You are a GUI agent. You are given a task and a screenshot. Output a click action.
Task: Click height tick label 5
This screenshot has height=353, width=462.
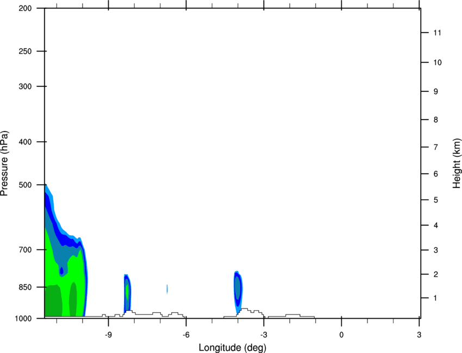[x=436, y=200]
